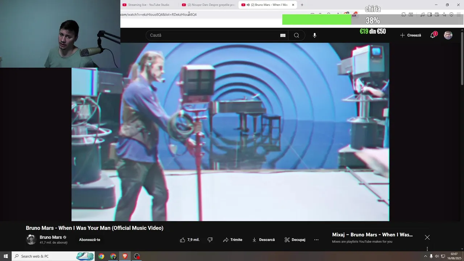Open the Brave music playlist icon
Viewport: 464px width, 261px height.
[422, 14]
